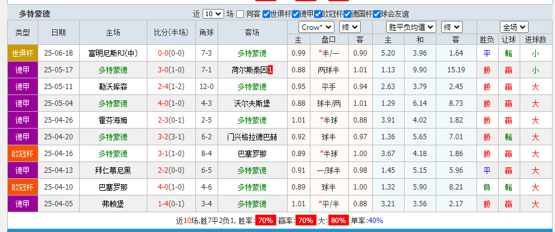Click the 2-2(0-0) score on 25-04-13
The width and height of the screenshot is (555, 232).
click(171, 170)
